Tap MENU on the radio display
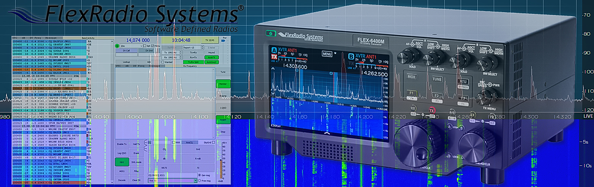This screenshot has width=594, height=187. click(327, 53)
